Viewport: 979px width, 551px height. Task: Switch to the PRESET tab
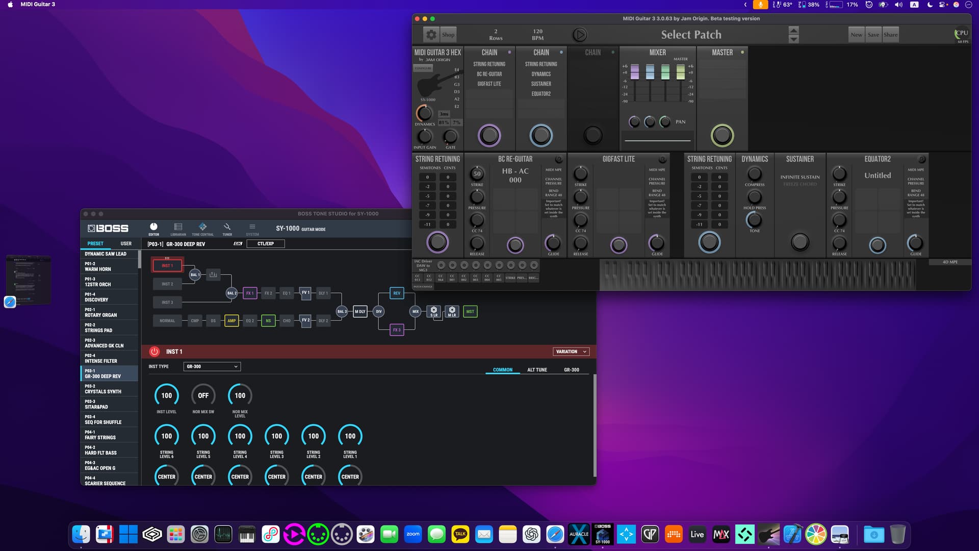click(95, 244)
